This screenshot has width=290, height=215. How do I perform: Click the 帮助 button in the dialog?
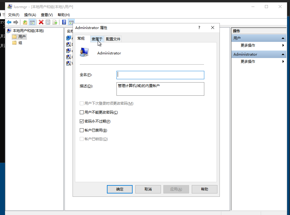click(x=204, y=189)
